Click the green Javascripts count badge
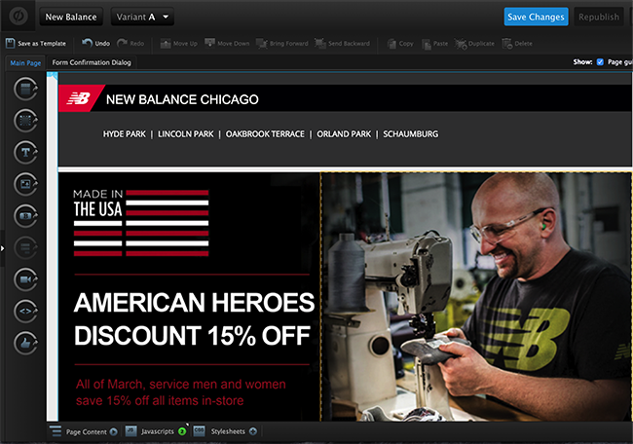Image resolution: width=633 pixels, height=444 pixels. tap(182, 432)
